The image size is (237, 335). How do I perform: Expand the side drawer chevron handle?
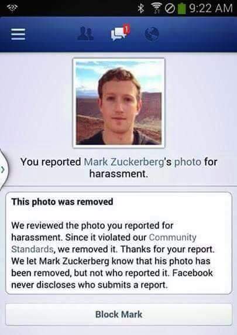point(3,170)
